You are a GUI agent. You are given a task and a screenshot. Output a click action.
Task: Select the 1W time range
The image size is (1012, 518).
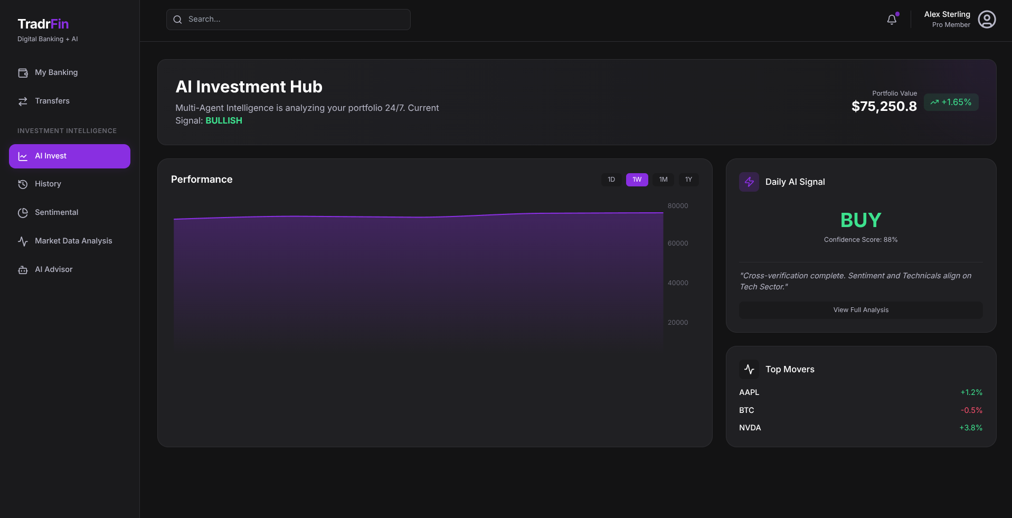coord(637,180)
